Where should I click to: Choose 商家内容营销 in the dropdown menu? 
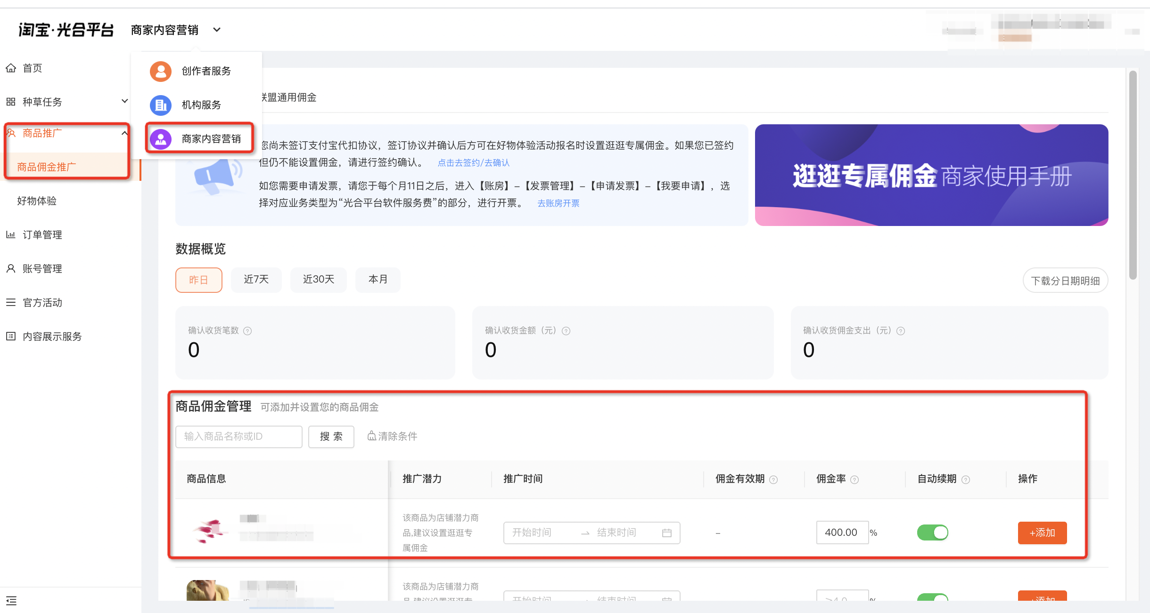(x=211, y=139)
